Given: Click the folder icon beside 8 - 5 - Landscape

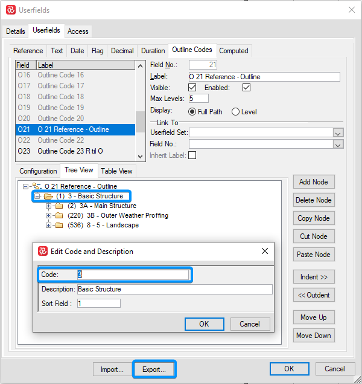Looking at the screenshot, I should coord(59,226).
